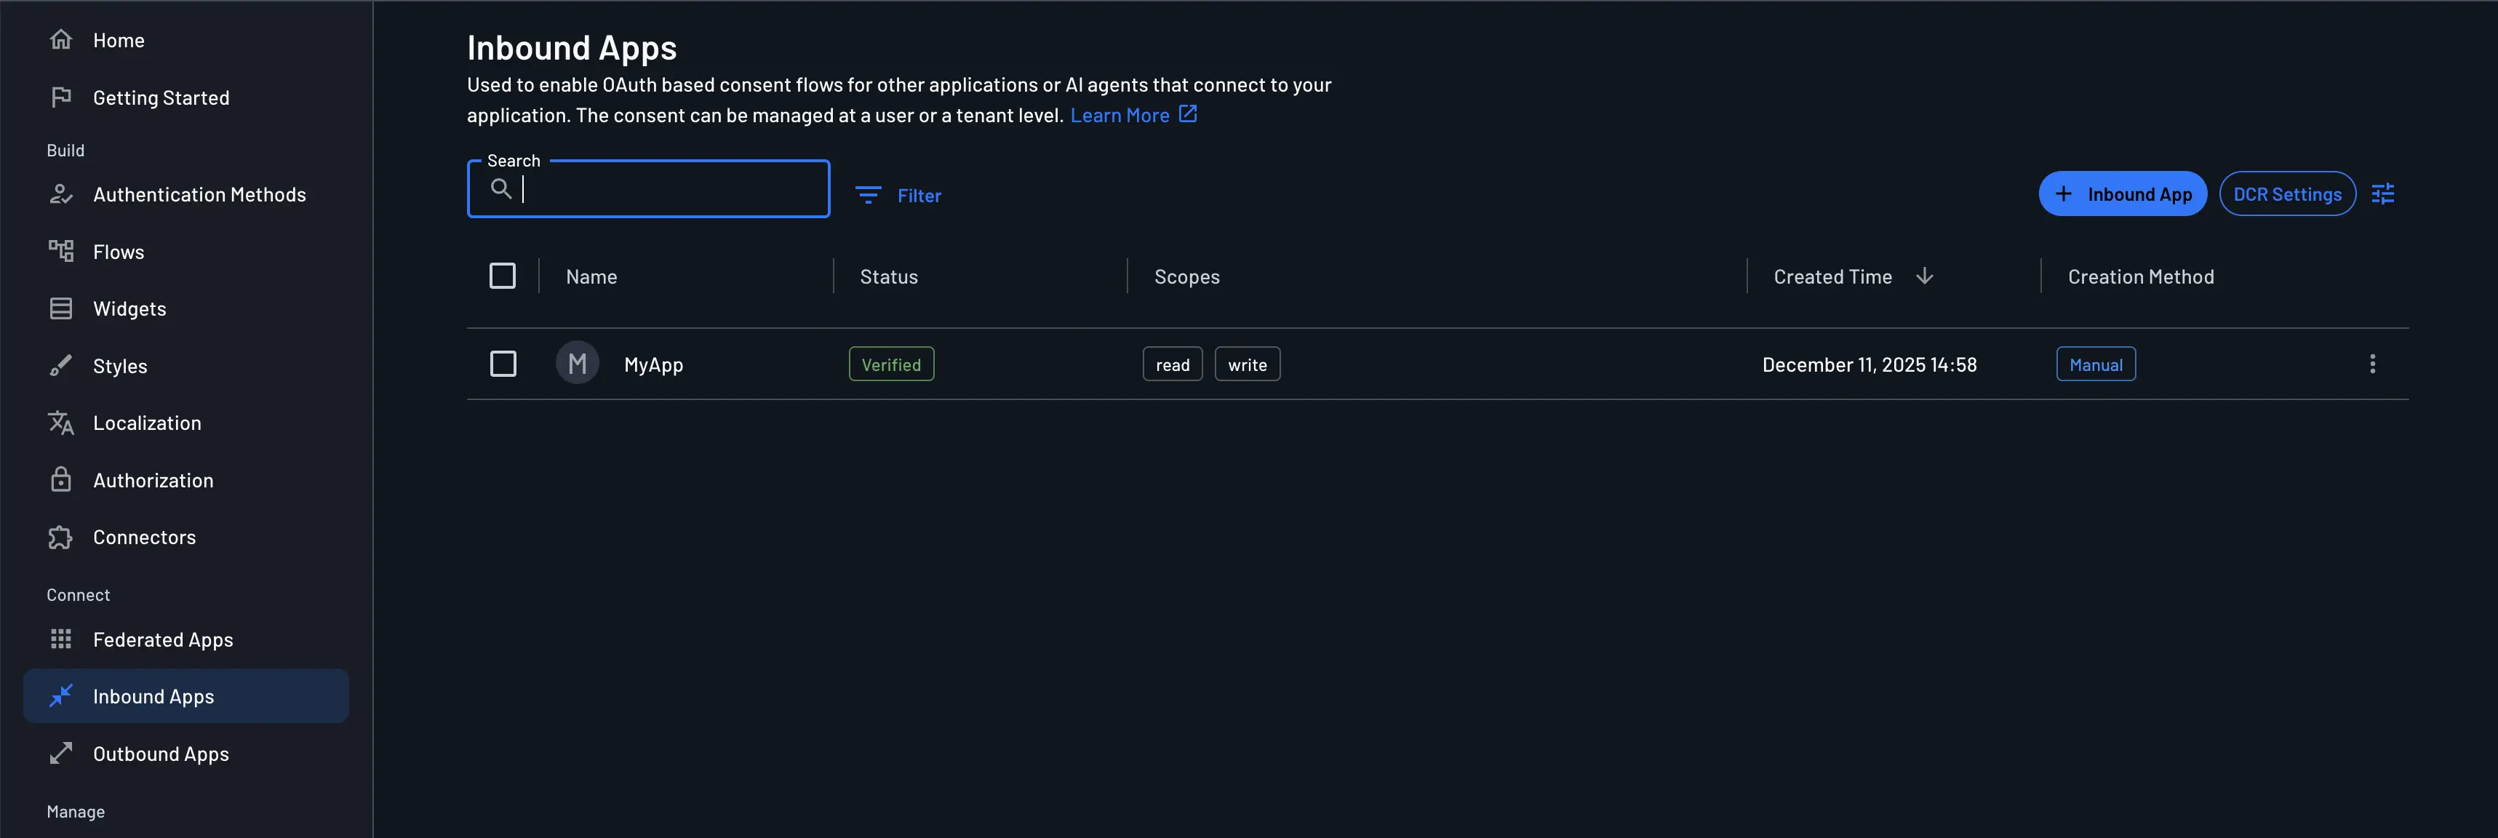Check the select-all checkbox in the table header
This screenshot has height=838, width=2498.
[x=503, y=276]
